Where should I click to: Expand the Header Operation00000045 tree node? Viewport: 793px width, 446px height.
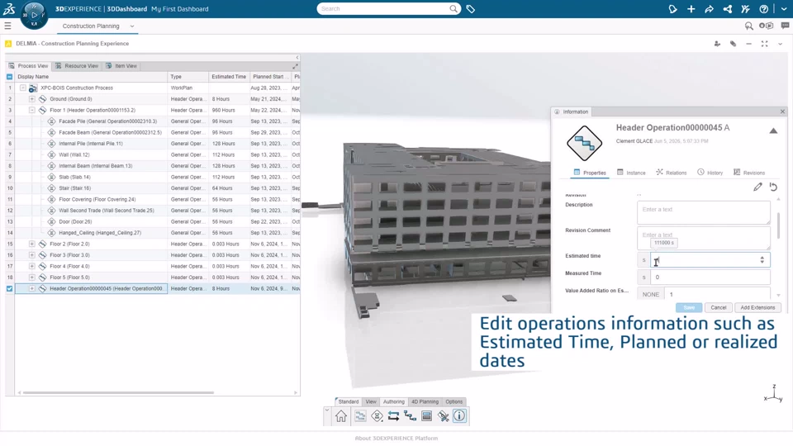32,288
